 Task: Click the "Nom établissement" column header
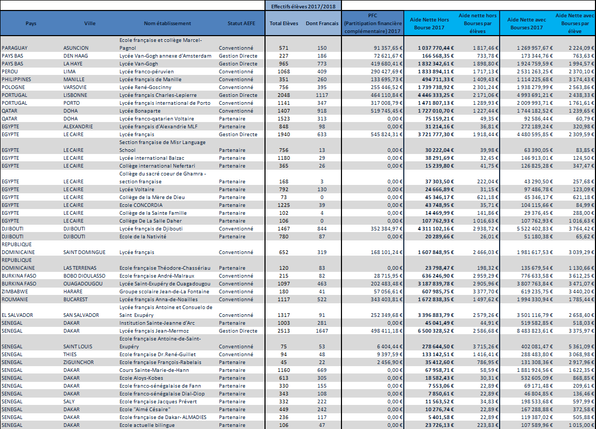click(x=168, y=23)
